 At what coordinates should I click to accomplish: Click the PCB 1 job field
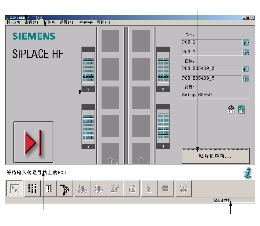[x=212, y=43]
